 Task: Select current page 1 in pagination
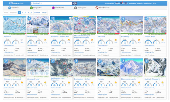(x=19, y=13)
